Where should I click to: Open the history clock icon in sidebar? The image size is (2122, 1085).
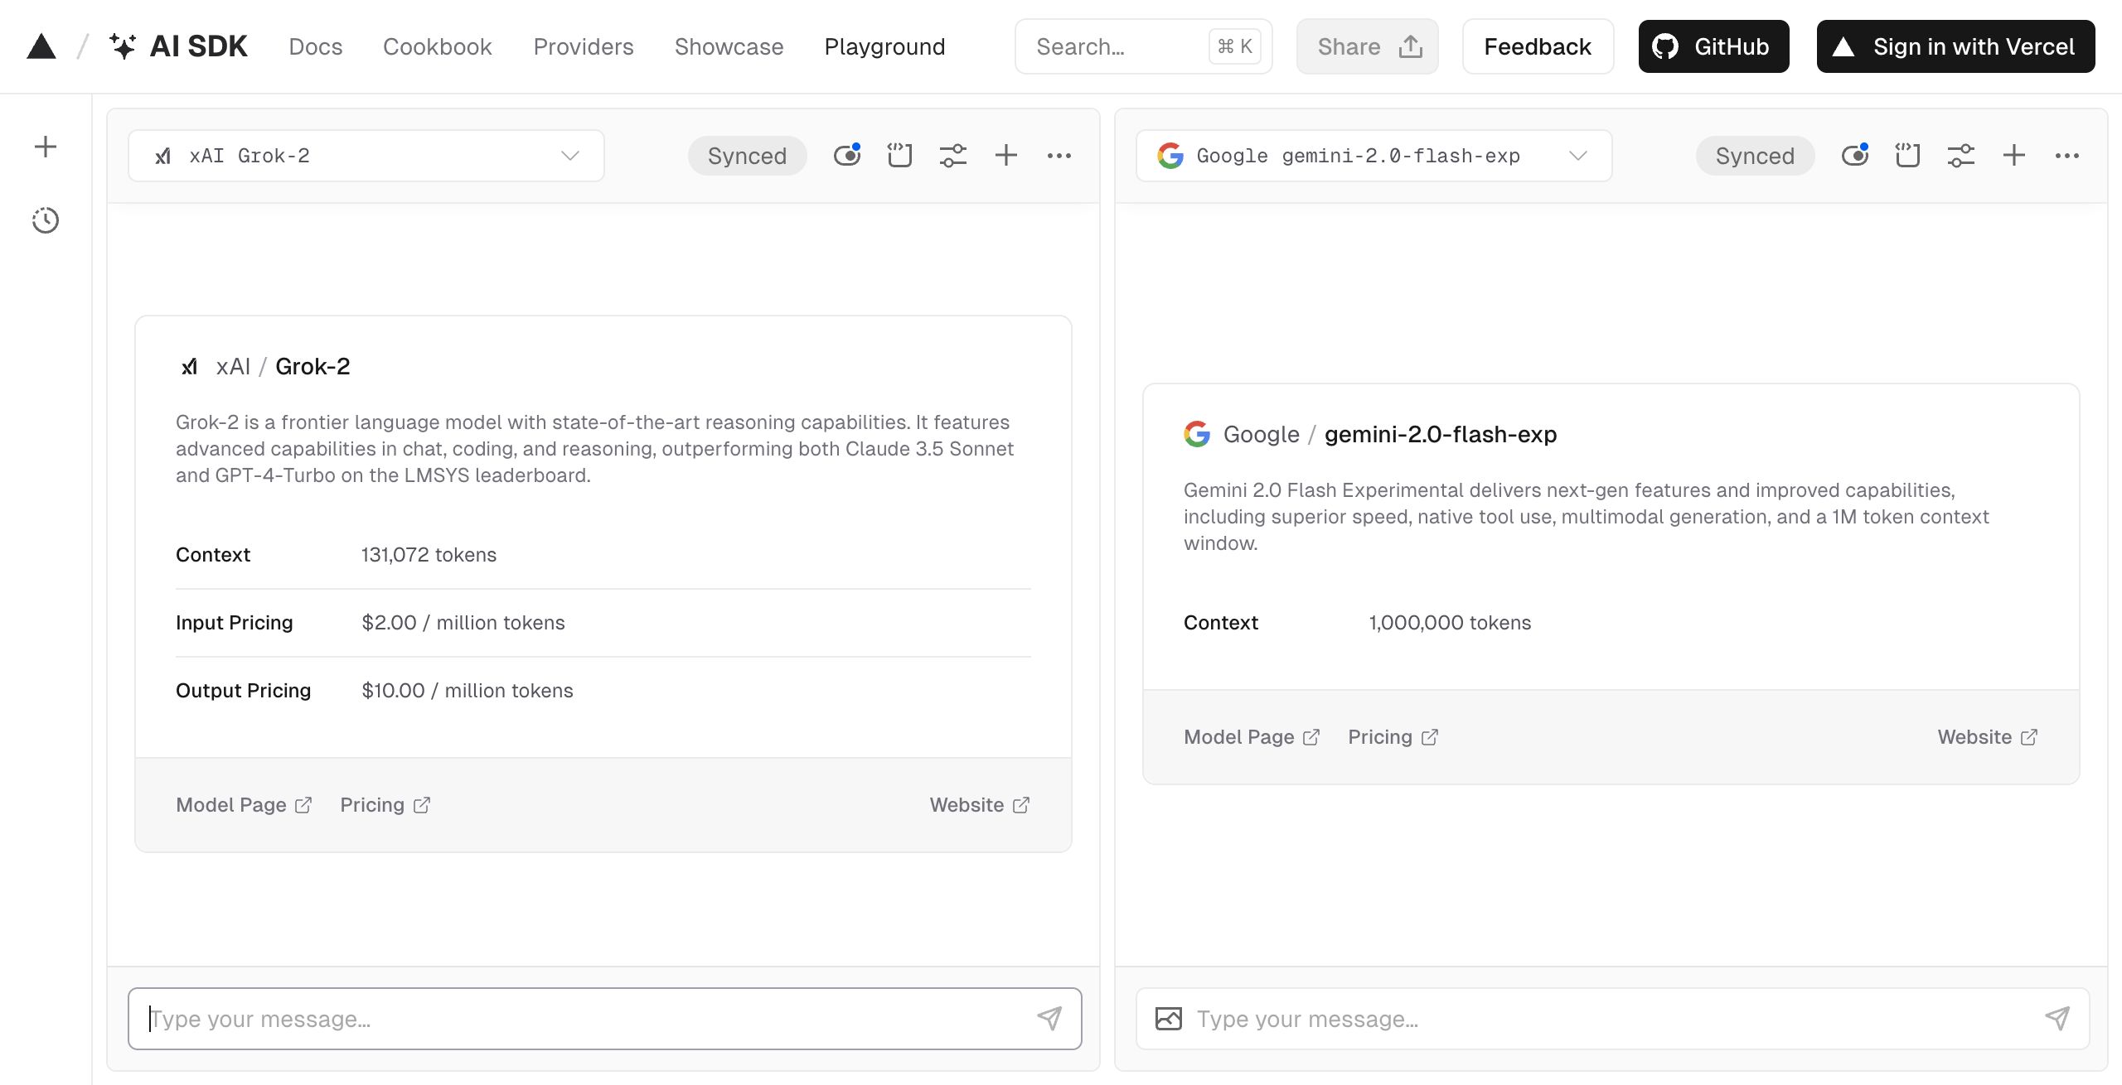coord(46,220)
